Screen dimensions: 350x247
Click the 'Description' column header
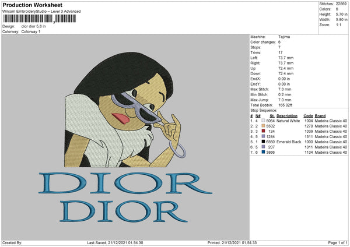(x=287, y=116)
